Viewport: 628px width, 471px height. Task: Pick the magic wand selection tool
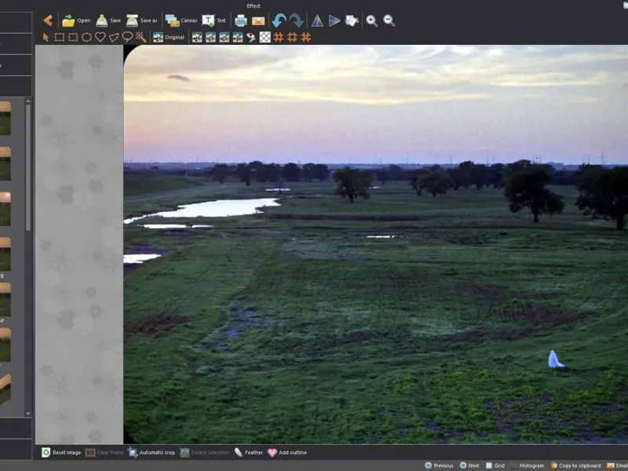[x=141, y=37]
